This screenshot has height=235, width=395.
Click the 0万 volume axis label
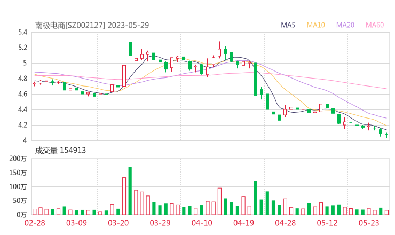[22, 215]
